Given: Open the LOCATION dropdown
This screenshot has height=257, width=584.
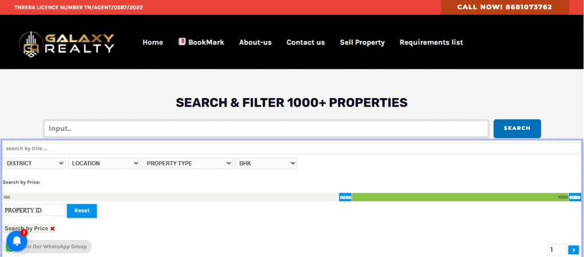Looking at the screenshot, I should (104, 164).
